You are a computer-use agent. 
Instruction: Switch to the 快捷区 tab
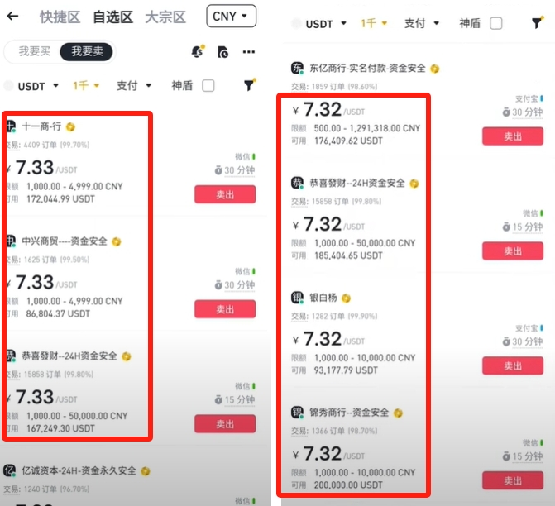tap(60, 17)
